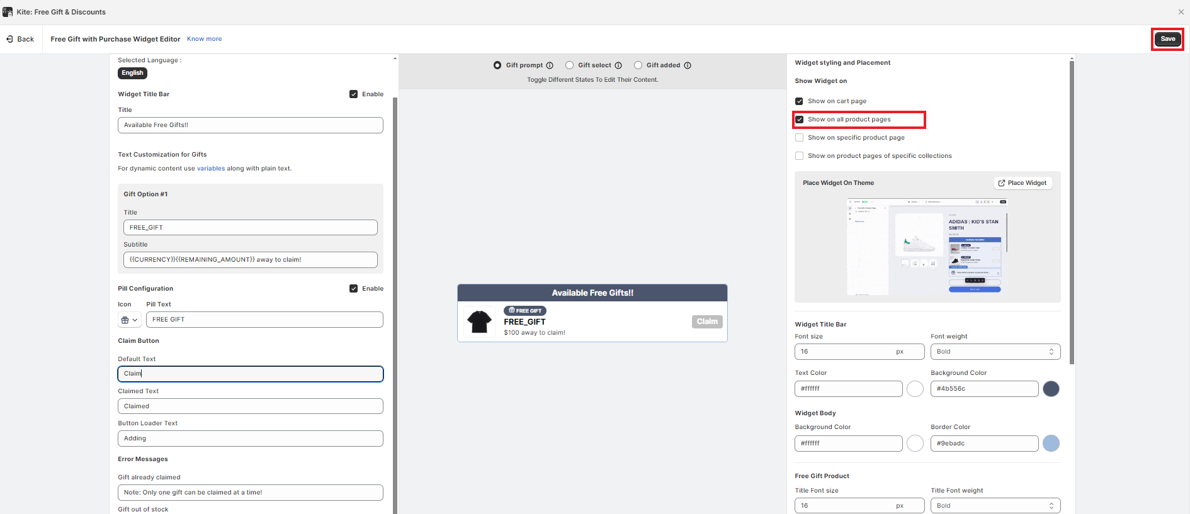Click the Save button

point(1167,39)
